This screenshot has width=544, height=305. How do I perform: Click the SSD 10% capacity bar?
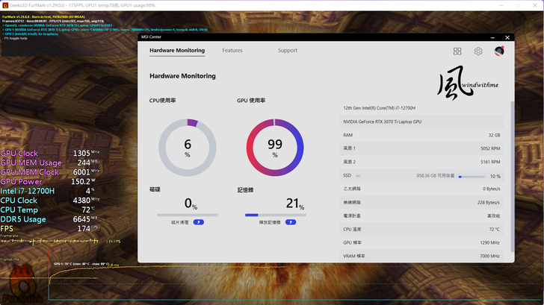[472, 177]
